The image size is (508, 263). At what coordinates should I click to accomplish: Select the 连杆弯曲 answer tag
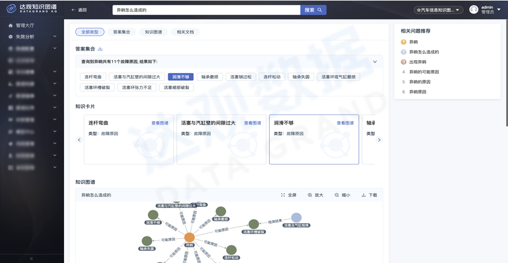coord(93,77)
